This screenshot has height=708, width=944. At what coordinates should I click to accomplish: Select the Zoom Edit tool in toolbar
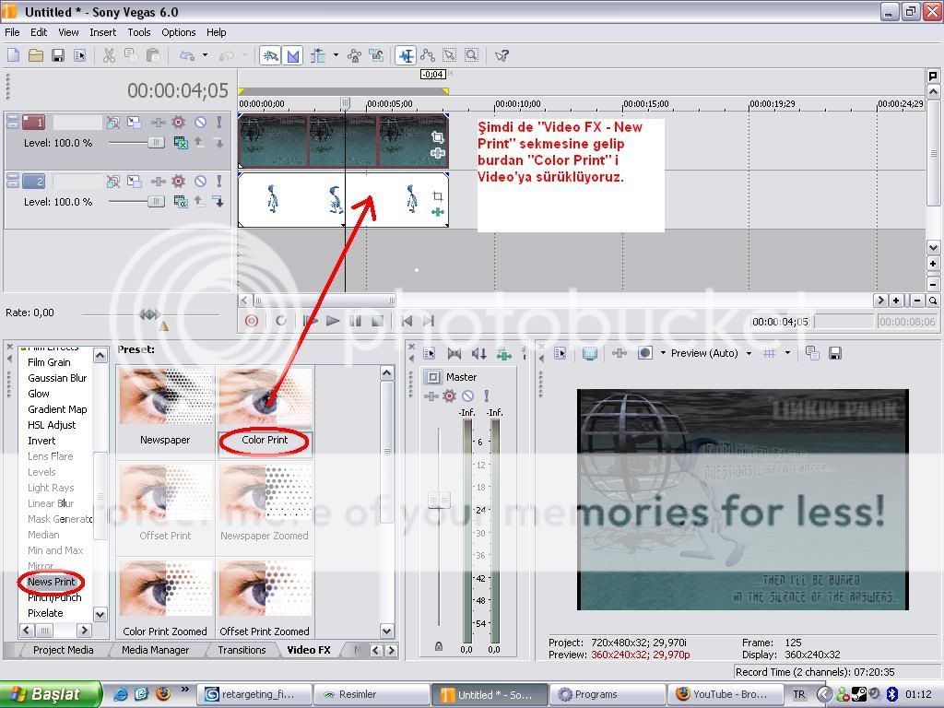(471, 56)
